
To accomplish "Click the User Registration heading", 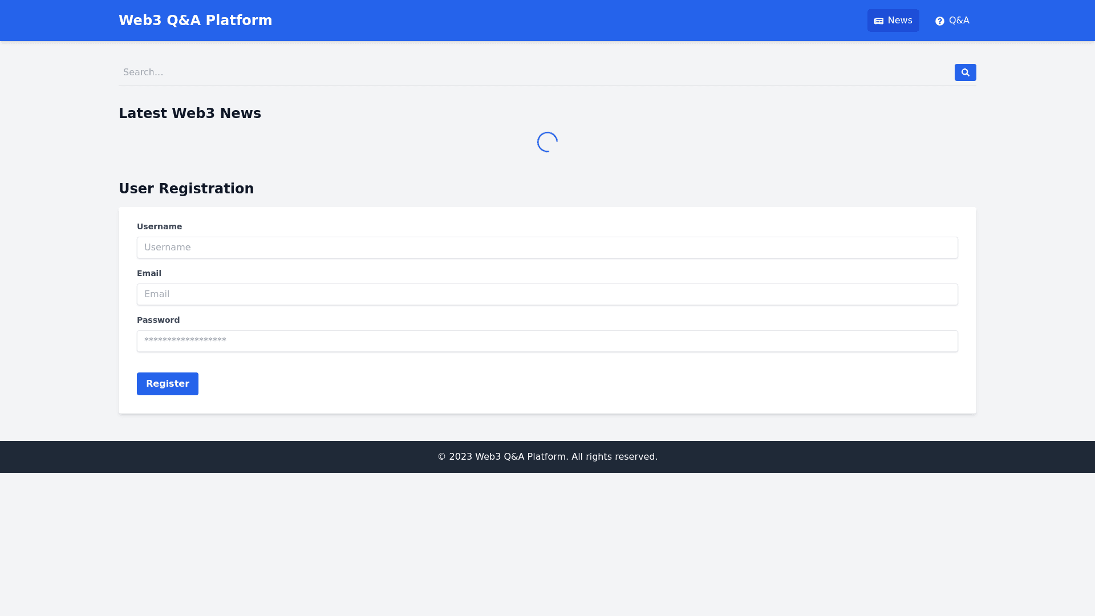I will pyautogui.click(x=186, y=189).
